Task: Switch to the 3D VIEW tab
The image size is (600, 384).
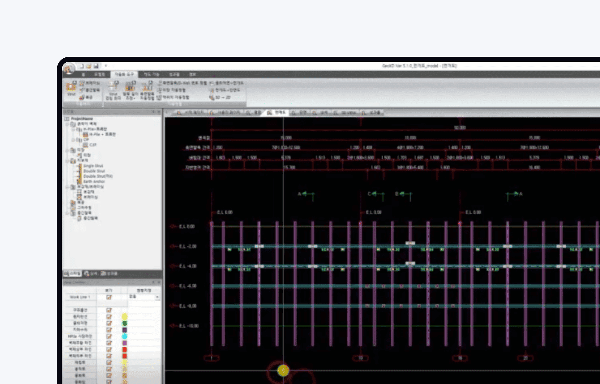Action: pos(345,113)
